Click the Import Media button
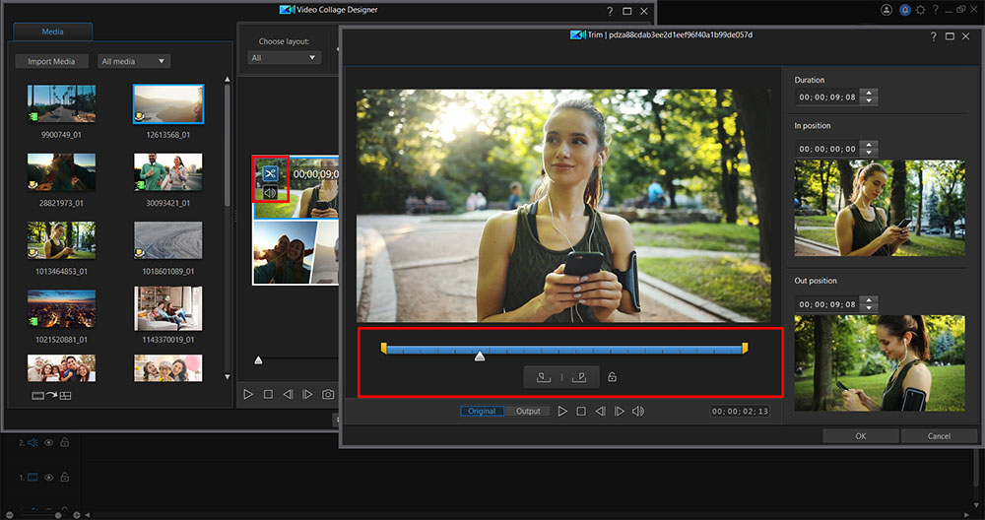 tap(51, 61)
